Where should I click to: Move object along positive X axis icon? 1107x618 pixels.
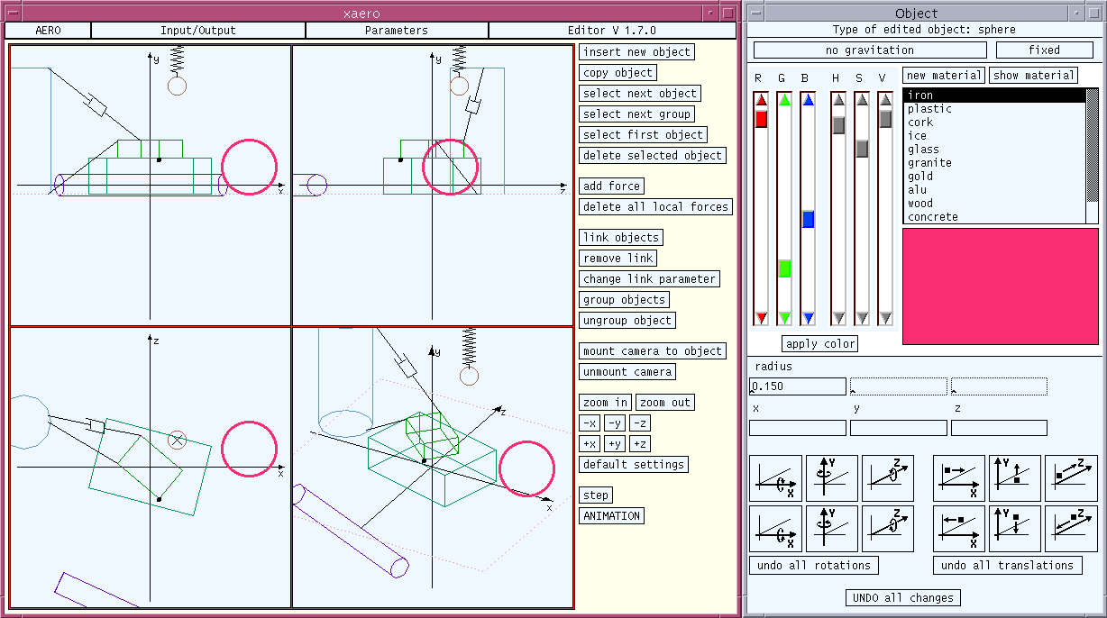[959, 477]
